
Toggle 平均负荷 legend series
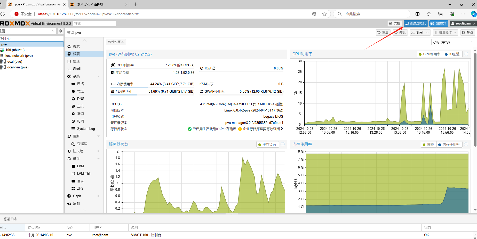click(267, 144)
